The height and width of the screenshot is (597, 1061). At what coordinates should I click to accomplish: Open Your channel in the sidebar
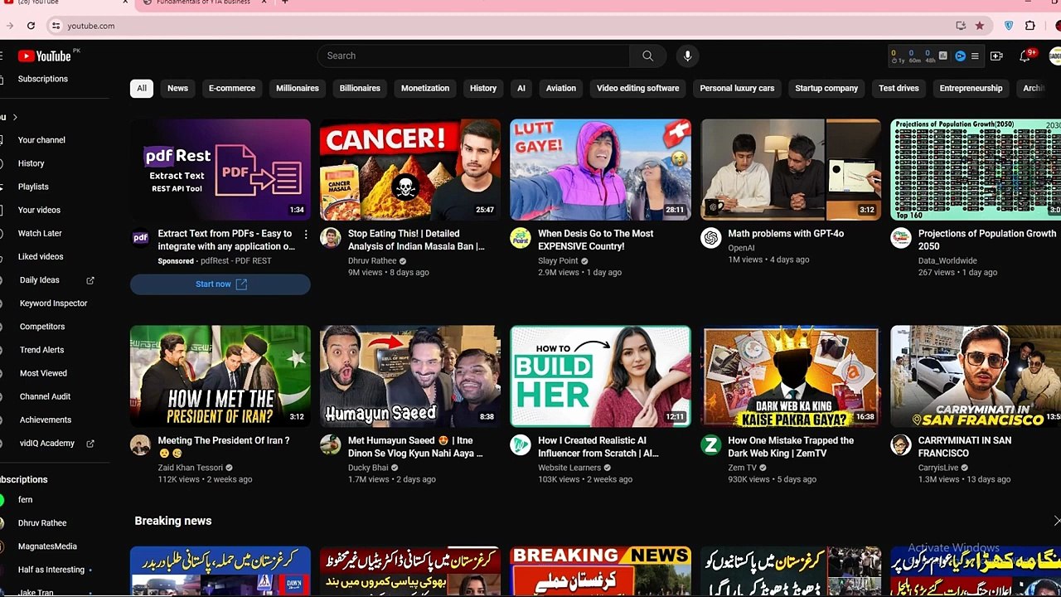41,140
